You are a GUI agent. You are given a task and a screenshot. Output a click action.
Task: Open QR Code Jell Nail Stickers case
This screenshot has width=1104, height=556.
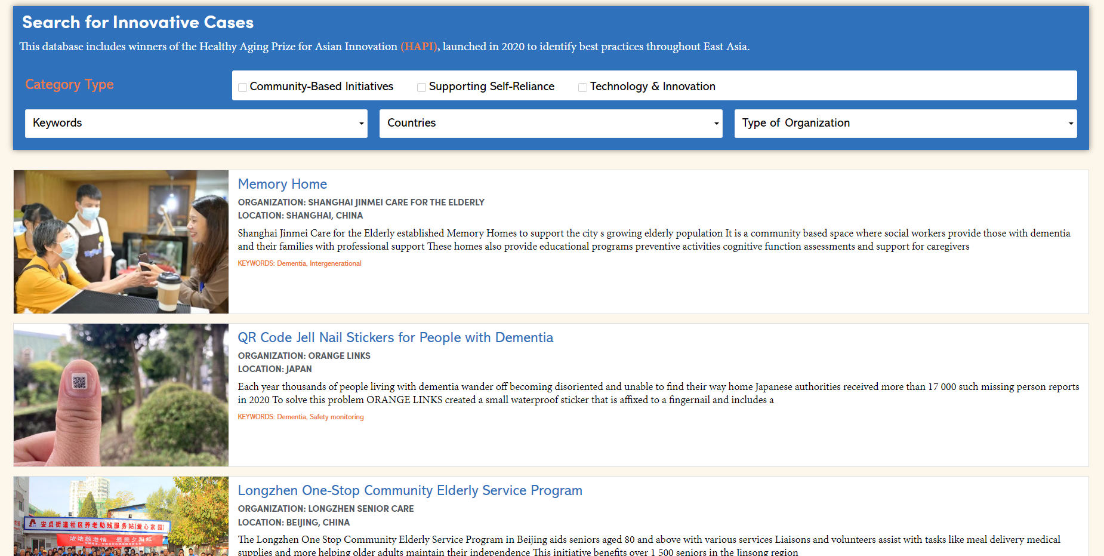tap(395, 337)
